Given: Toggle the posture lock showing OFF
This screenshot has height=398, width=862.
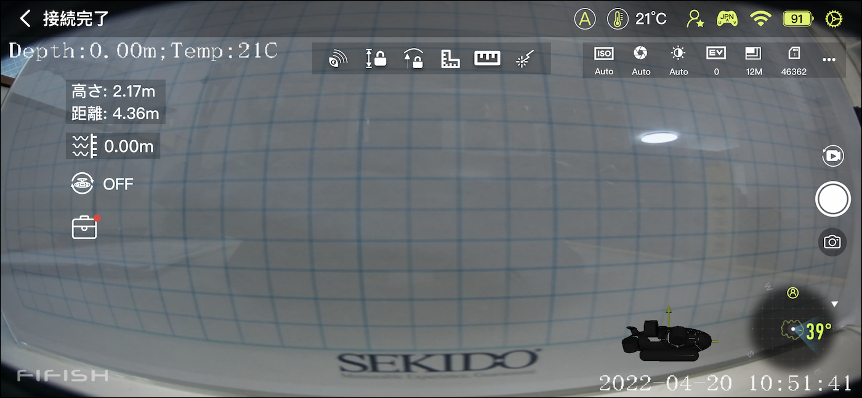Looking at the screenshot, I should pos(83,184).
